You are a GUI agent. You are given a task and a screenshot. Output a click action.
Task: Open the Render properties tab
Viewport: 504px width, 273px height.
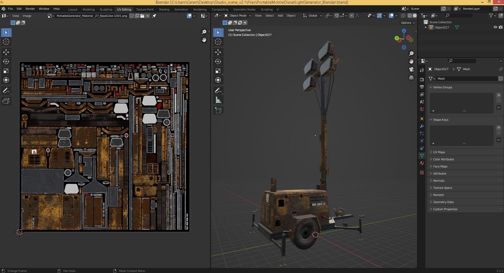(x=422, y=79)
